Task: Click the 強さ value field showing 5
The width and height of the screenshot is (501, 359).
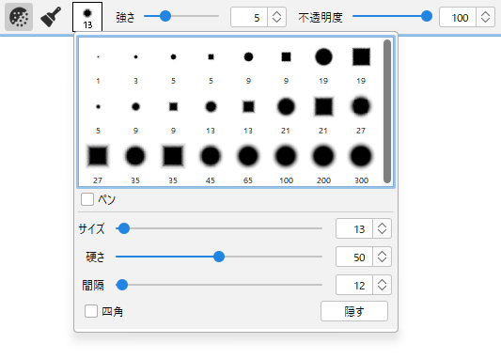Action: (249, 17)
